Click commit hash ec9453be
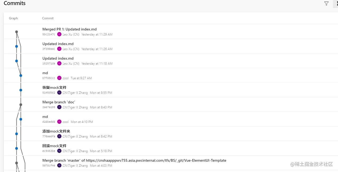The image size is (338, 172). click(x=49, y=151)
